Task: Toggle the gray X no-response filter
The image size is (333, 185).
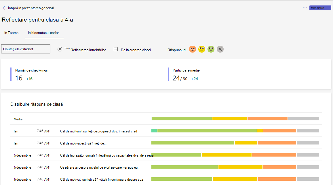Action: click(220, 49)
